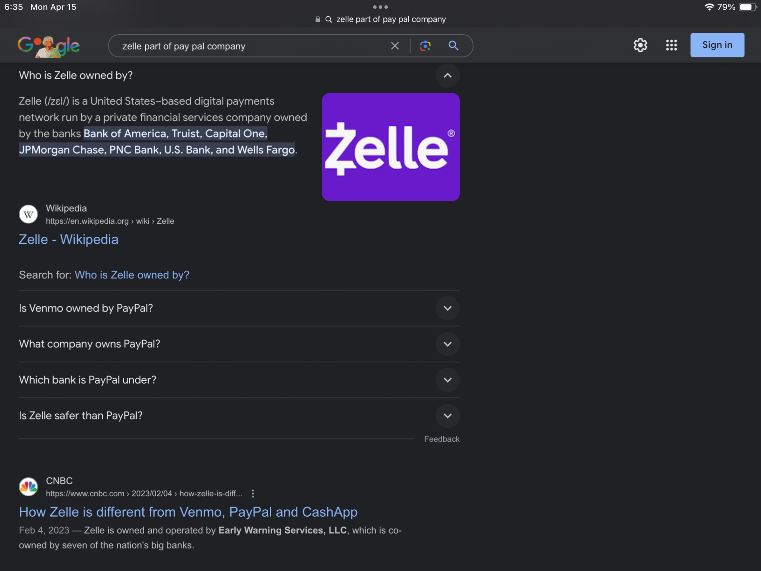Click the Google doodle logo
761x571 pixels.
pos(49,46)
